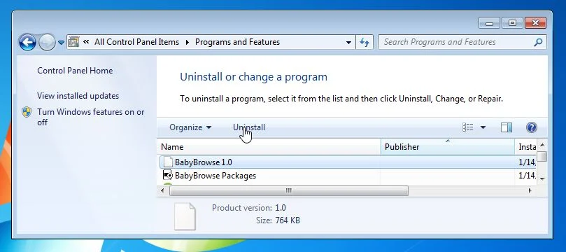Click the vertical scrollbar thumb
The image size is (566, 252).
click(542, 156)
